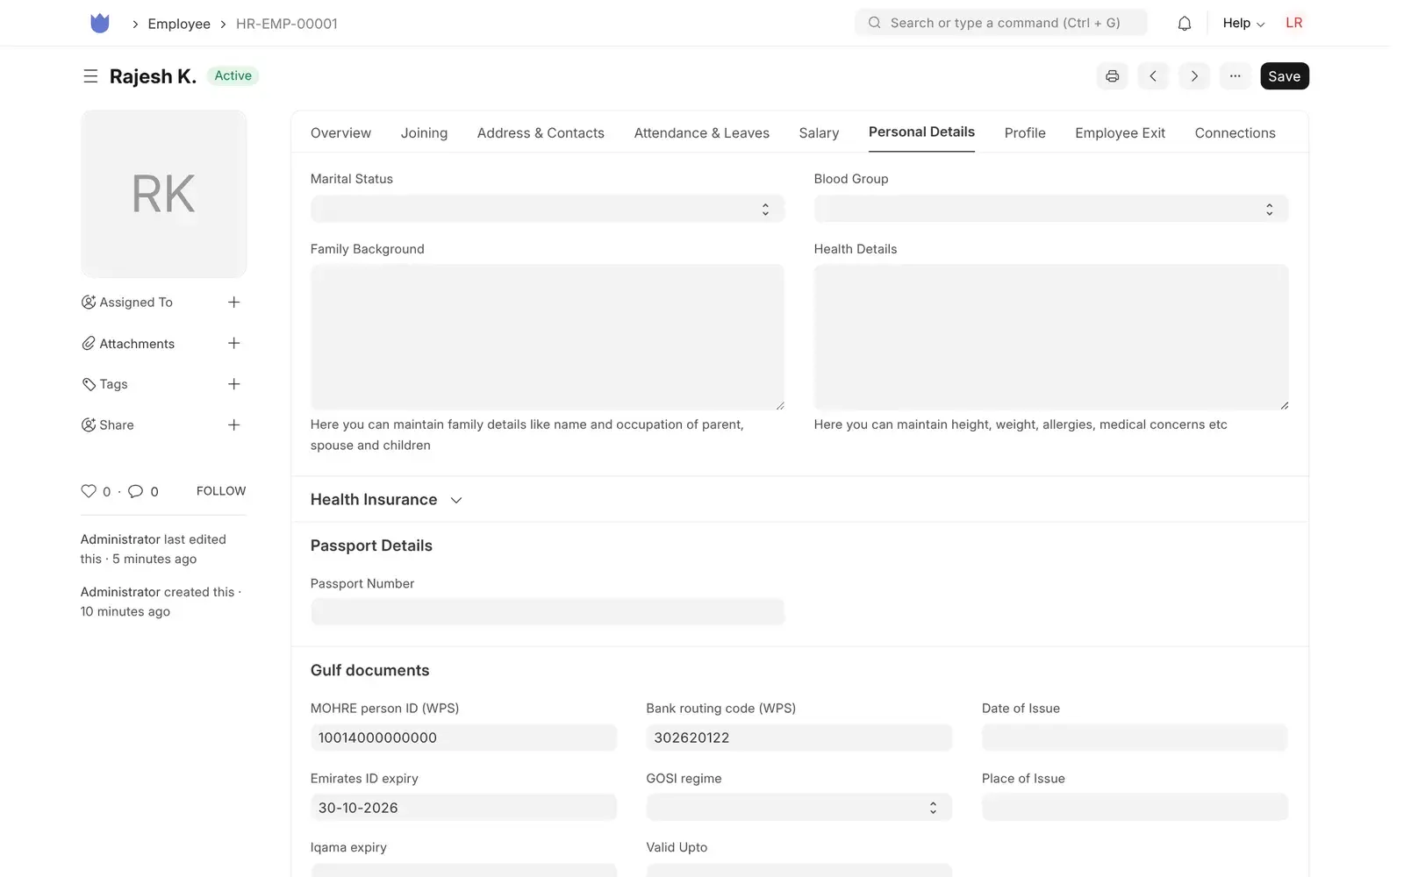
Task: Switch to the Joining tab
Action: pyautogui.click(x=424, y=133)
